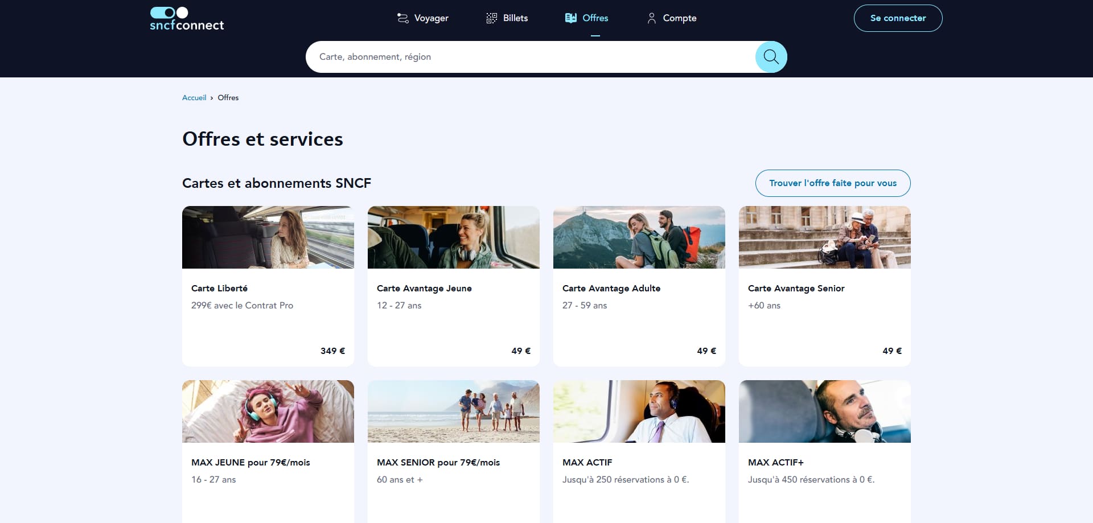Click Jusqu'à 250 réservations à 0 € text

pyautogui.click(x=626, y=480)
